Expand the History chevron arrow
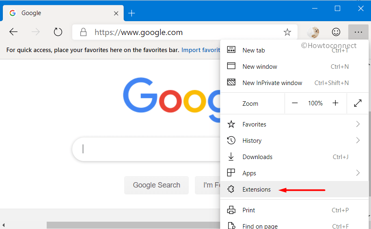Viewport: 371px width, 229px height. point(358,141)
